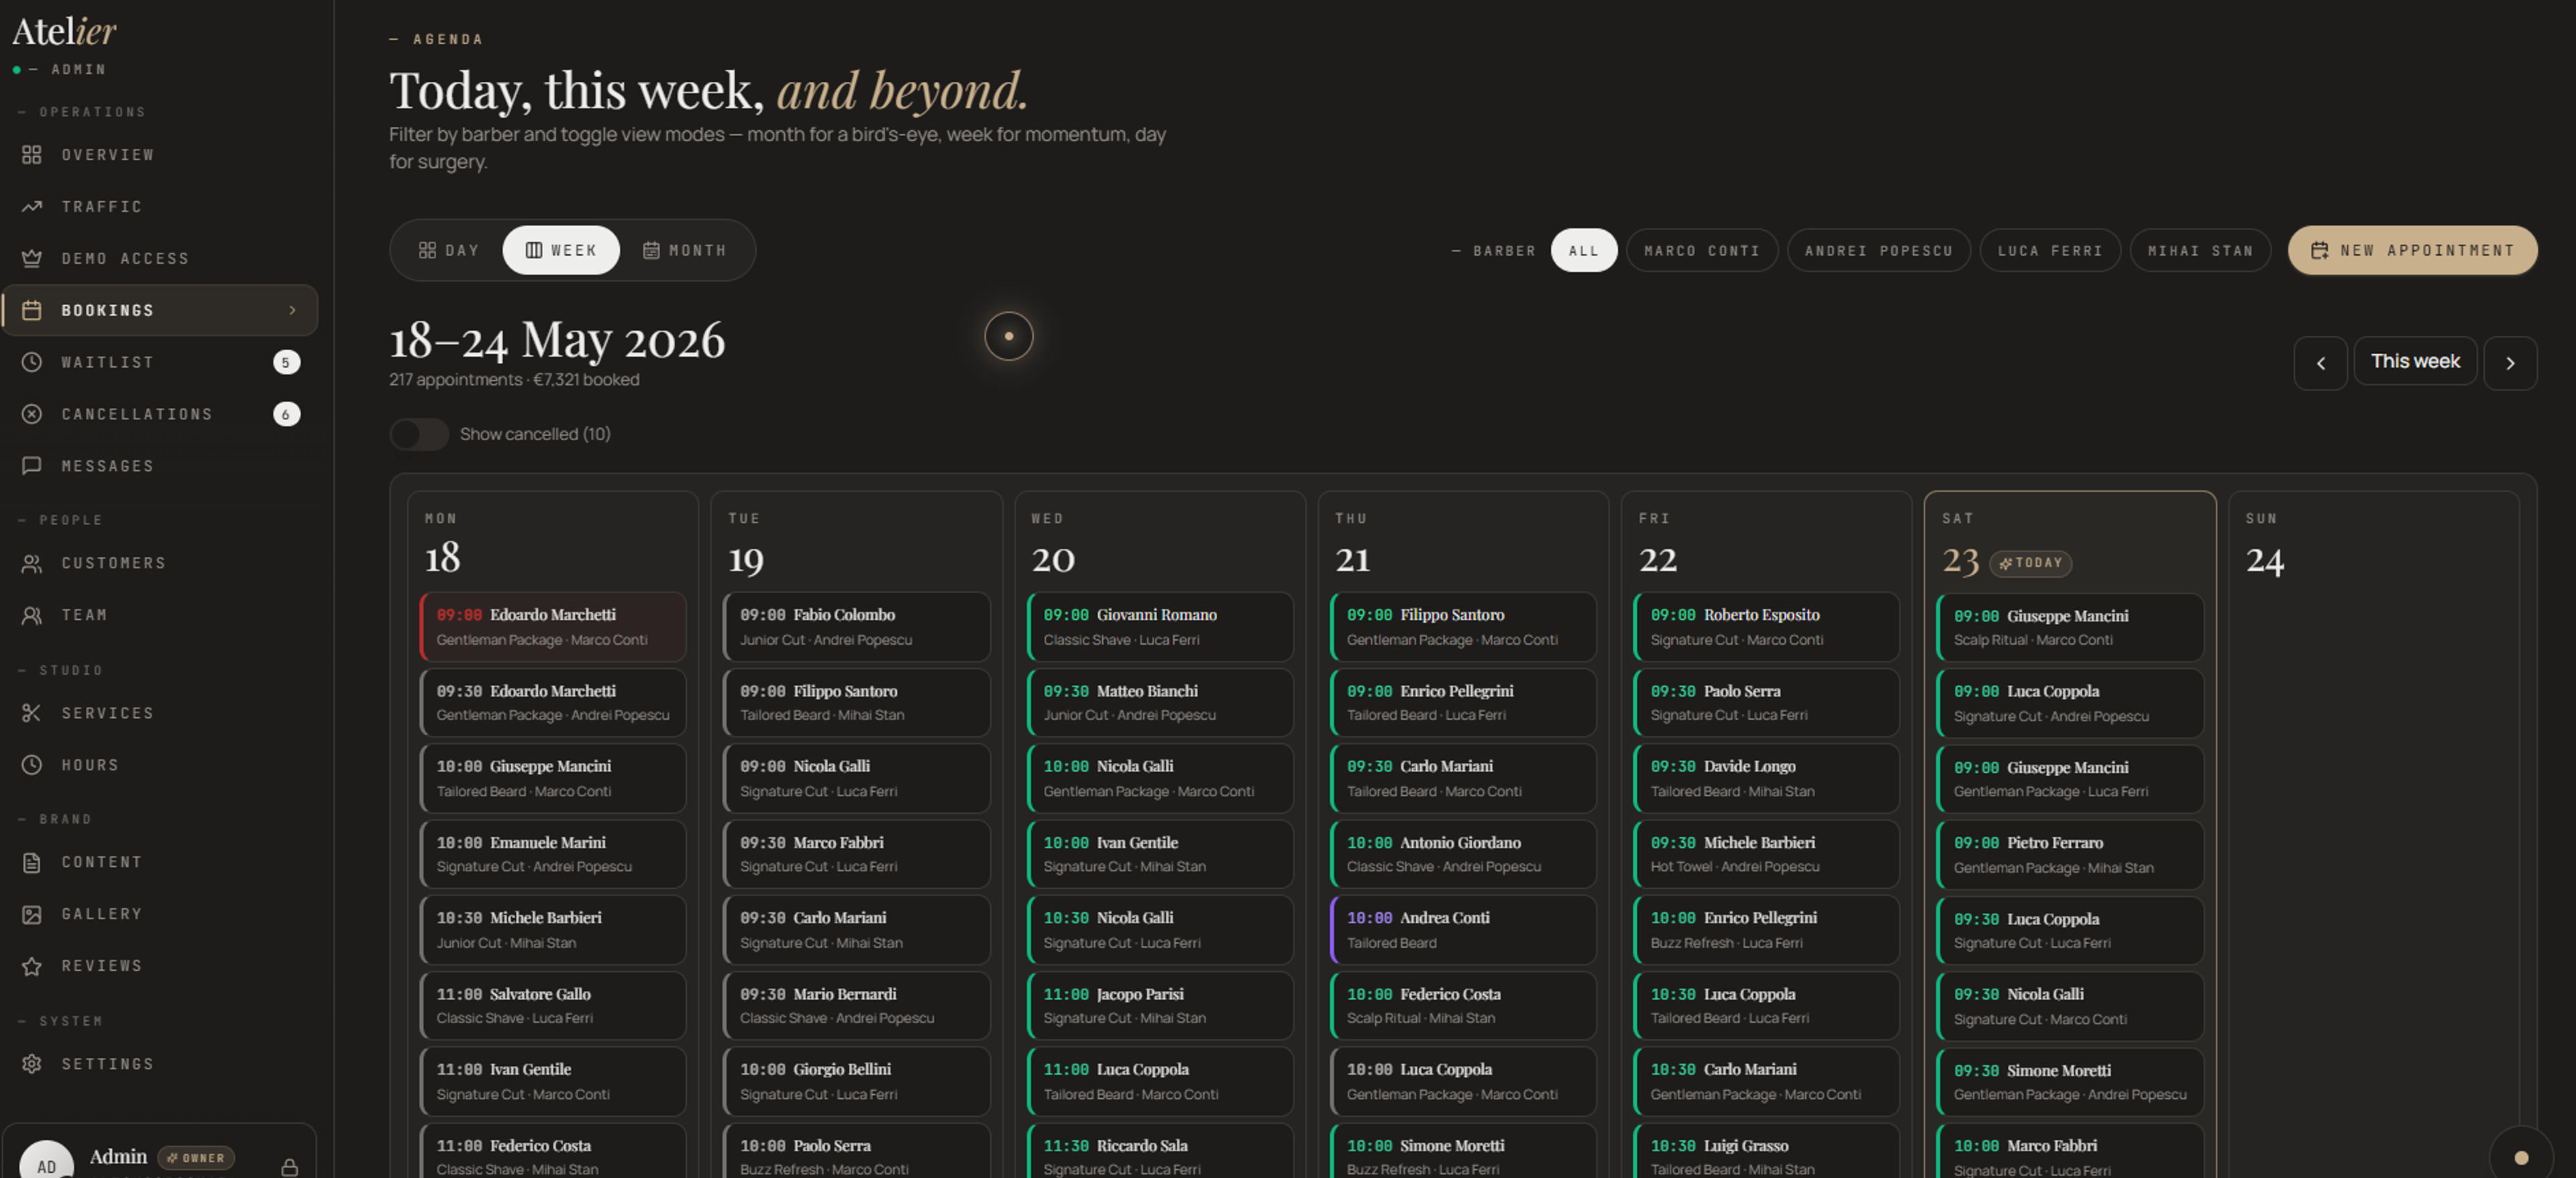2576x1178 pixels.
Task: Click the This week button
Action: click(x=2414, y=361)
